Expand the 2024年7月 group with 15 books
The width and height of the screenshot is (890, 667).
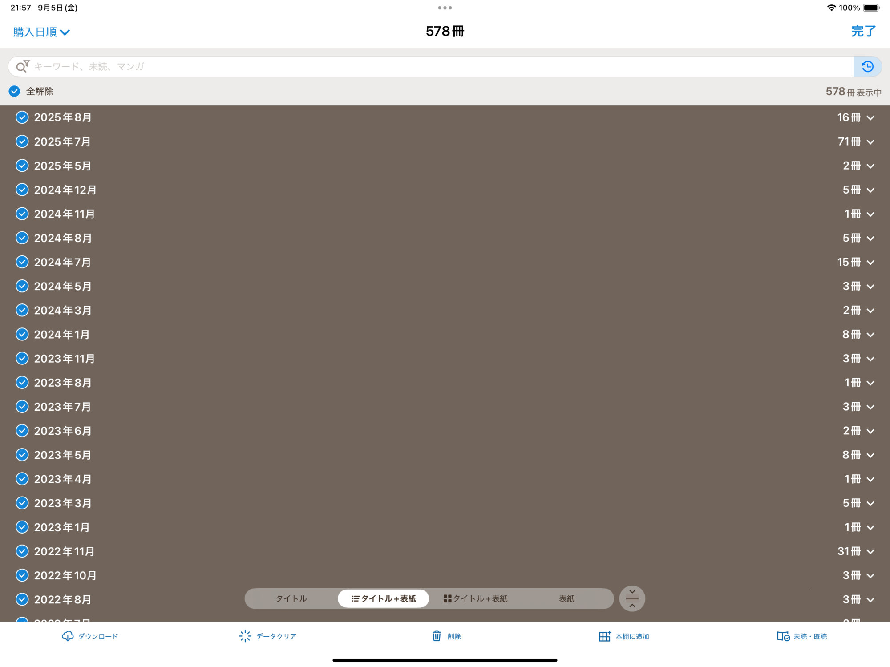click(870, 263)
